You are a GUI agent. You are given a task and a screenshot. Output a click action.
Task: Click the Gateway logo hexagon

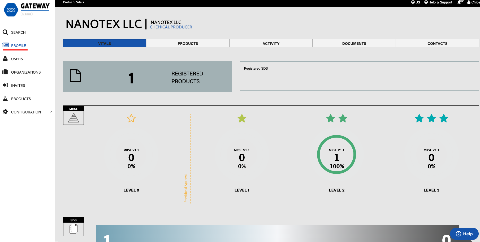point(11,10)
